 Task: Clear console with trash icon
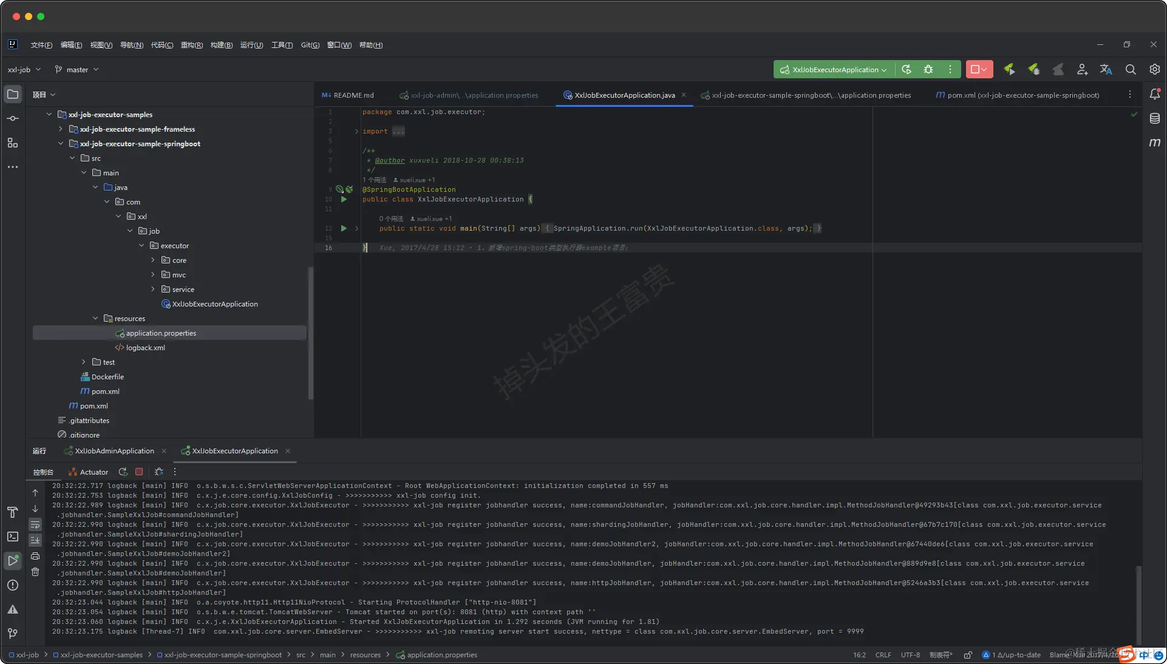35,572
